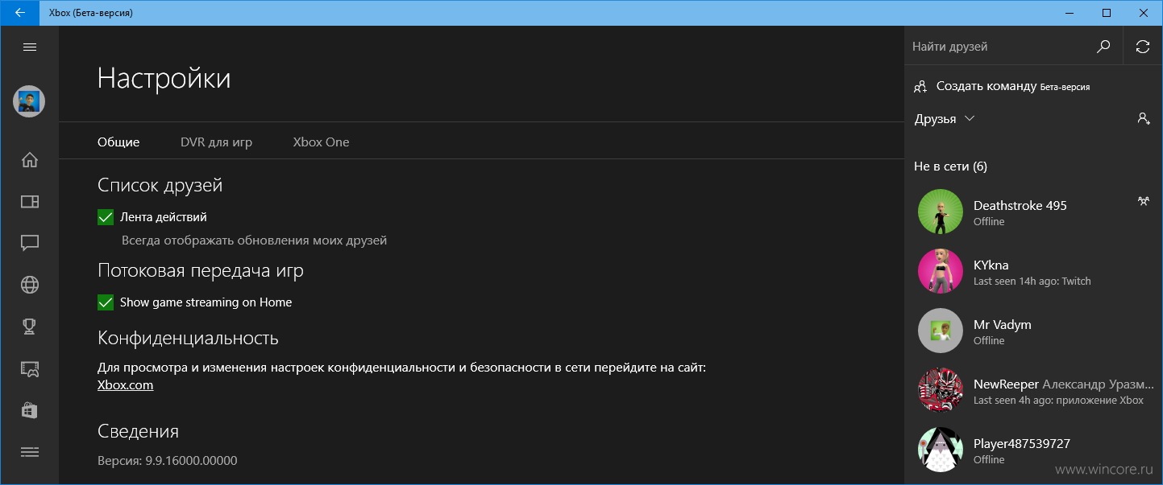Go to the Home sidebar icon
1163x485 pixels.
[30, 159]
